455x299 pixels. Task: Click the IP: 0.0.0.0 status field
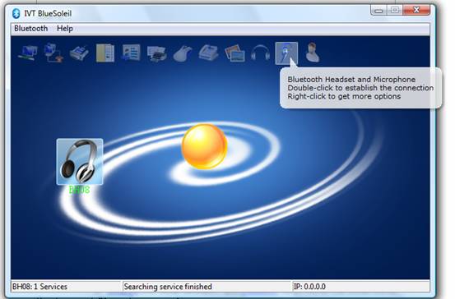coord(361,287)
